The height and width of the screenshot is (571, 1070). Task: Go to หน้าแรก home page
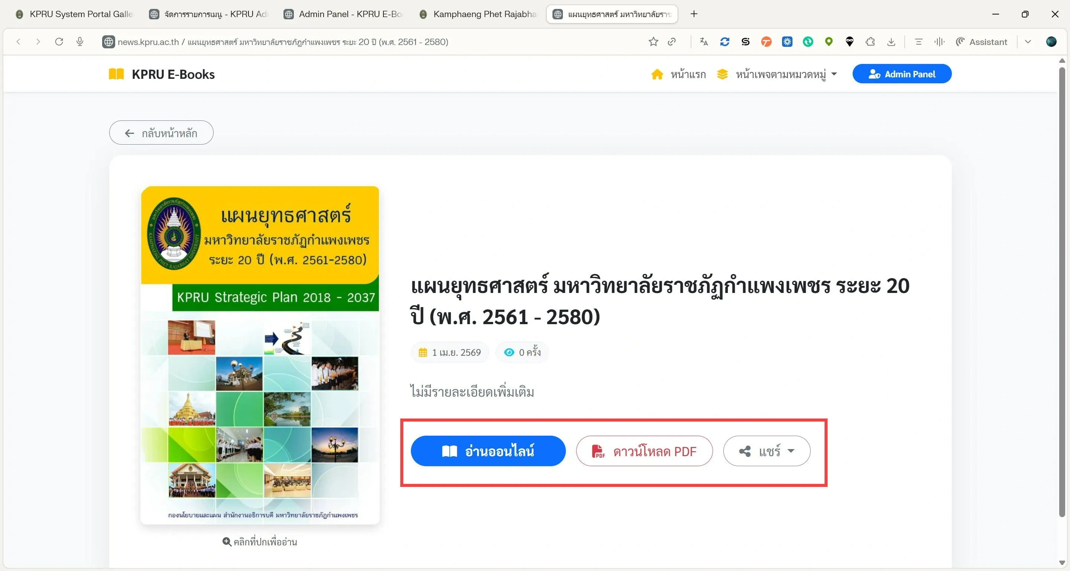678,74
